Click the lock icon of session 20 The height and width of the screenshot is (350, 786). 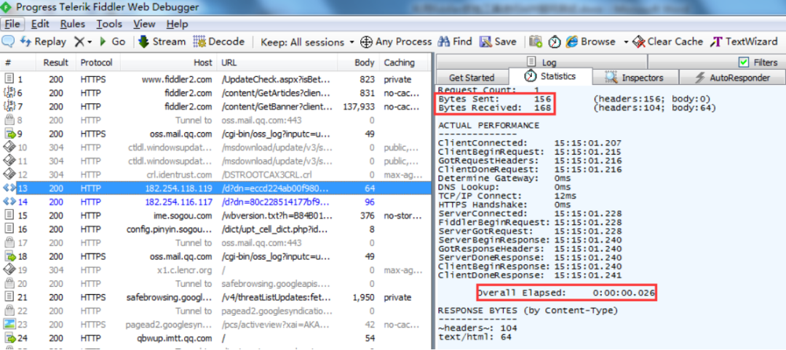(9, 283)
